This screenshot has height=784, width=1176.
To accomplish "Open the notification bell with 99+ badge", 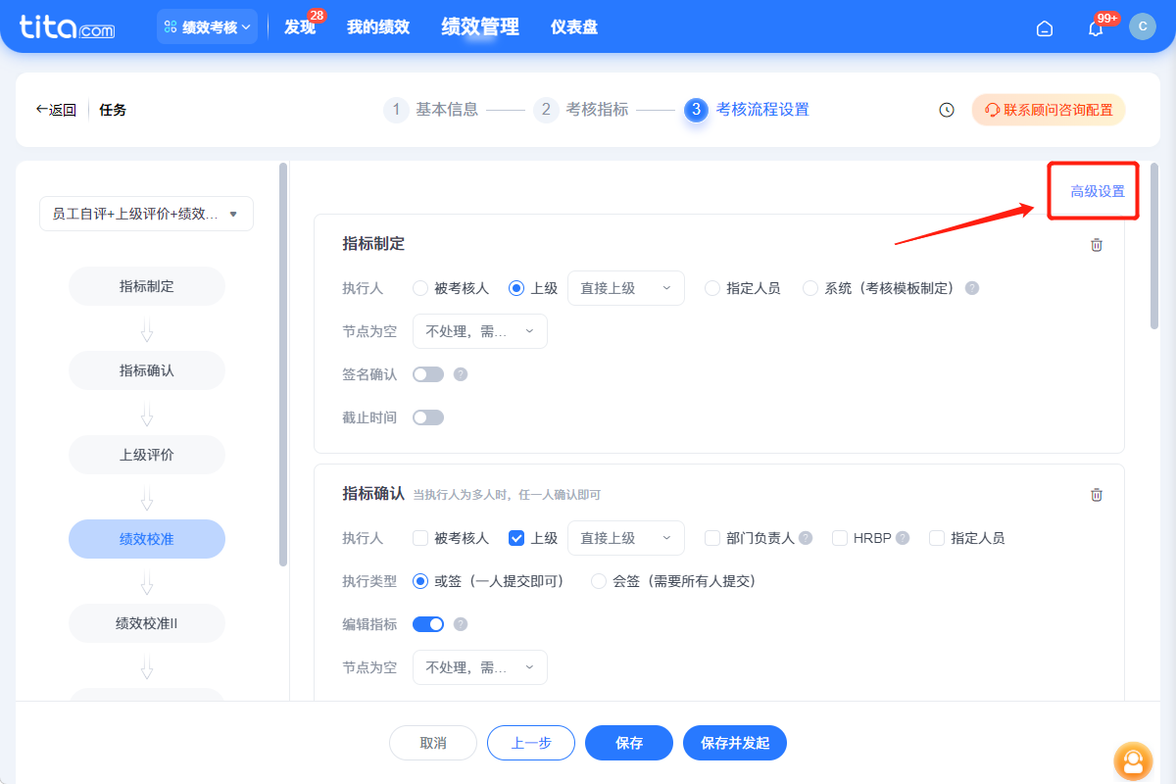I will [x=1095, y=27].
